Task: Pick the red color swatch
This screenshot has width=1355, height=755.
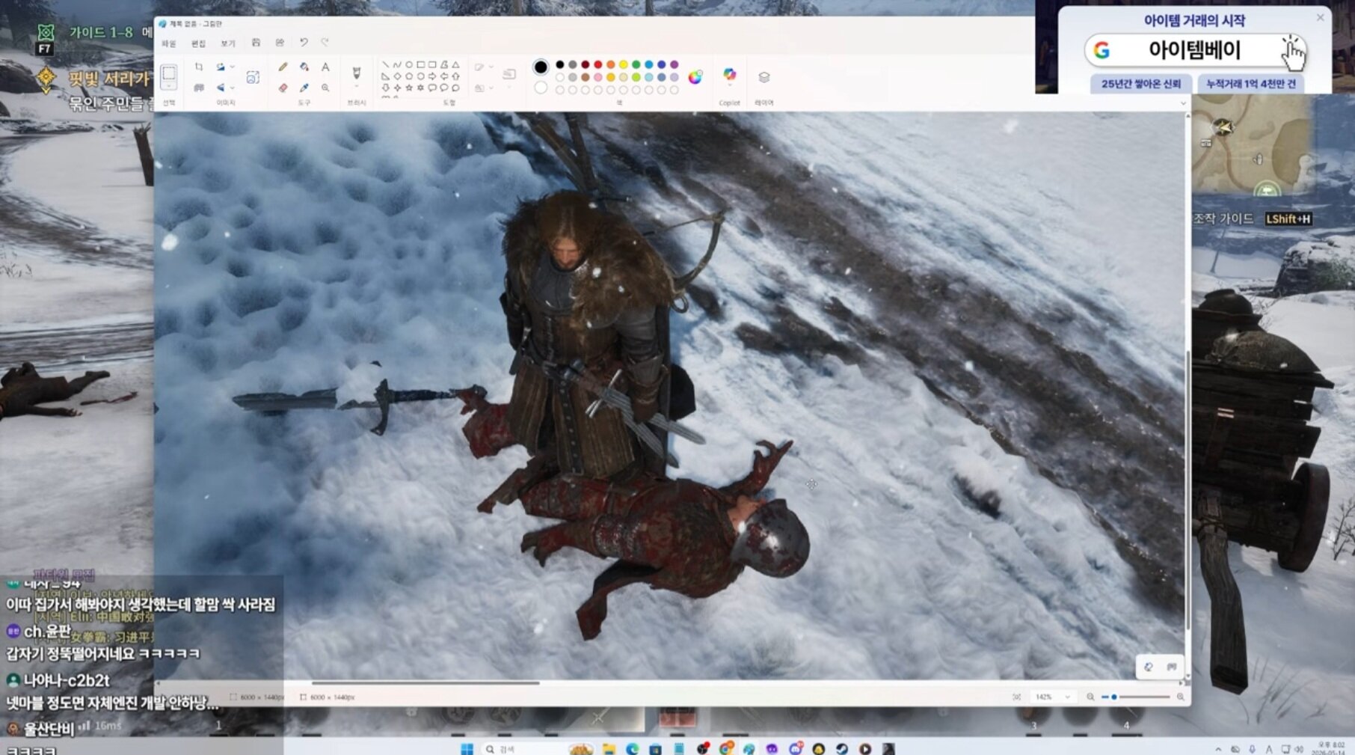Action: point(598,65)
